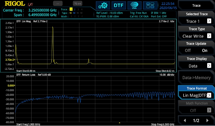Viewport: 215px width, 126px height.
Task: Click the yellow reference level marker 0.000
Action: point(11,85)
